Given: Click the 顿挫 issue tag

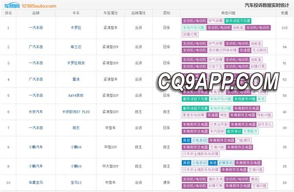Looking at the screenshot, I should tap(223, 115).
